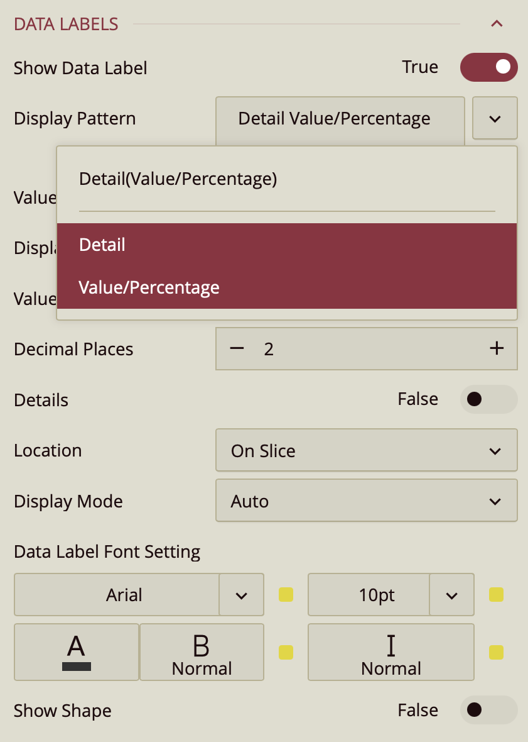The height and width of the screenshot is (742, 528).
Task: Open the Display Mode dropdown set to Auto
Action: pos(366,501)
